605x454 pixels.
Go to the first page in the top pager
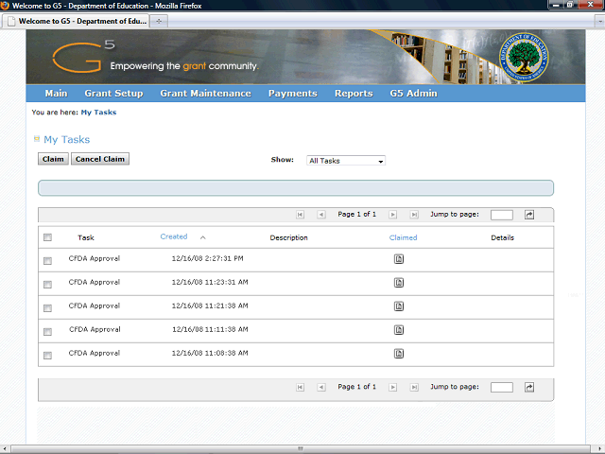click(301, 215)
